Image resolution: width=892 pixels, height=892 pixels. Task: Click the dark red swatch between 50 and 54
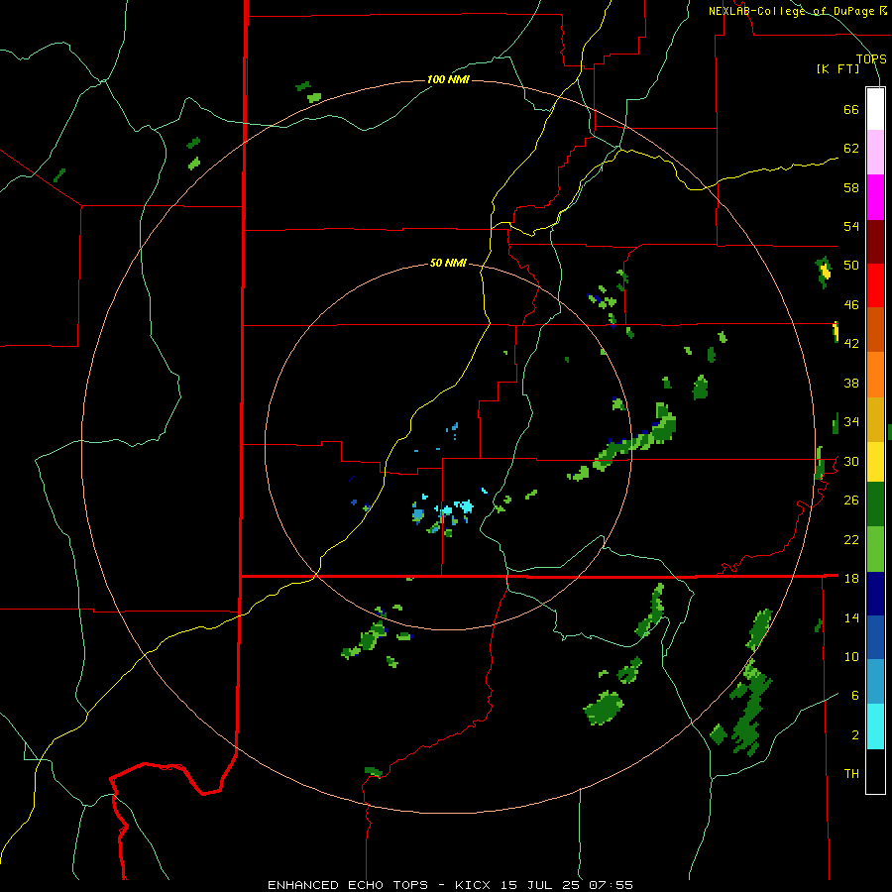875,242
